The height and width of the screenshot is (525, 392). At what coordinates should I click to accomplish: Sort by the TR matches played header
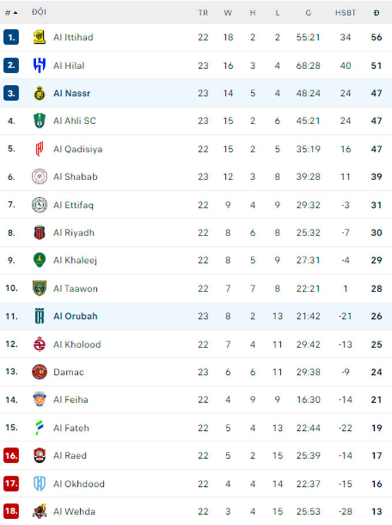coord(203,13)
